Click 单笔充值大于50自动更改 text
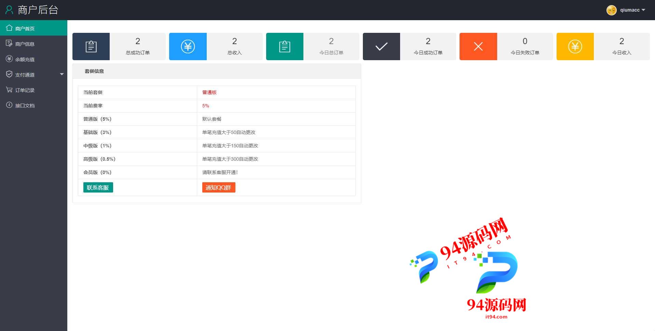655x331 pixels. click(x=229, y=132)
